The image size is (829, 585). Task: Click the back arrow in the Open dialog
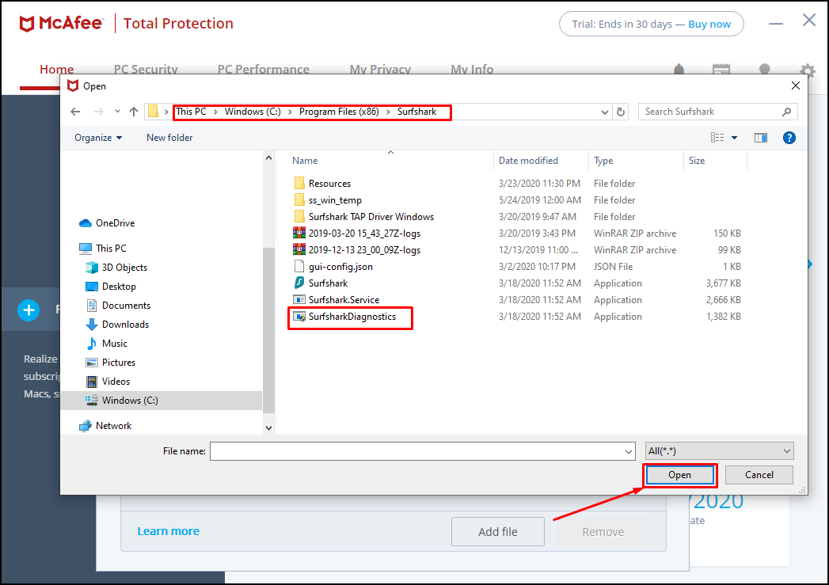coord(75,112)
